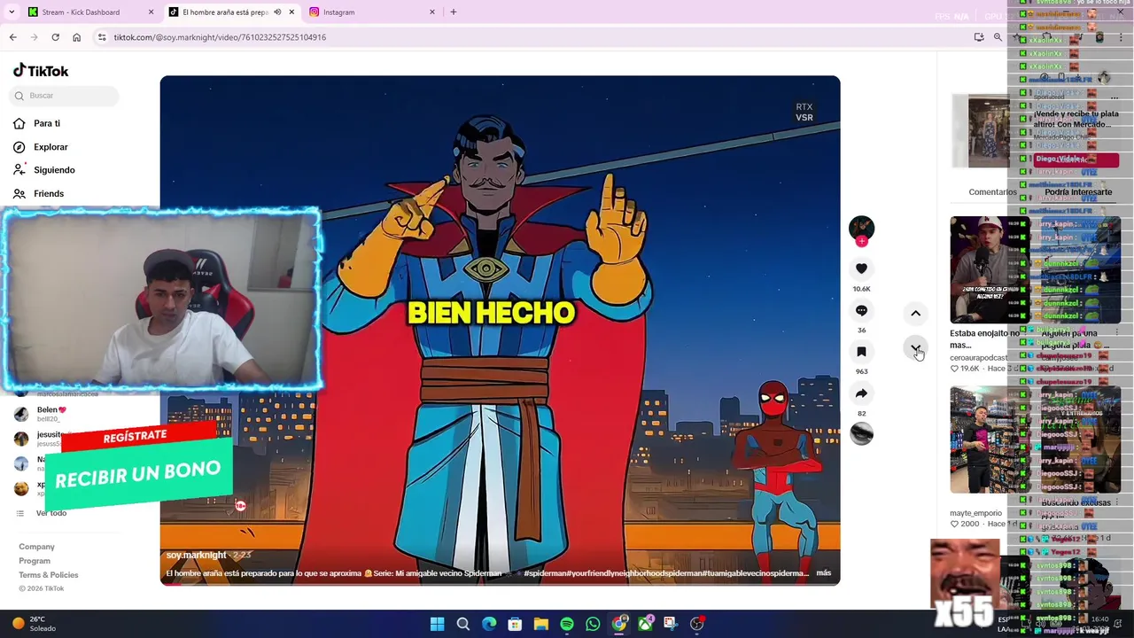
Task: Open Spotify from the taskbar
Action: pos(567,624)
